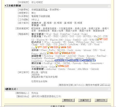The image size is (116, 107).
Task: Click the 辦公室應用 skills line
Action: pyautogui.click(x=59, y=34)
